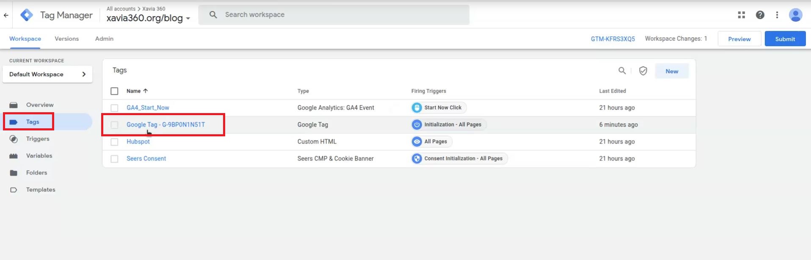The height and width of the screenshot is (260, 811).
Task: Click the Templates sidebar icon
Action: coord(14,190)
